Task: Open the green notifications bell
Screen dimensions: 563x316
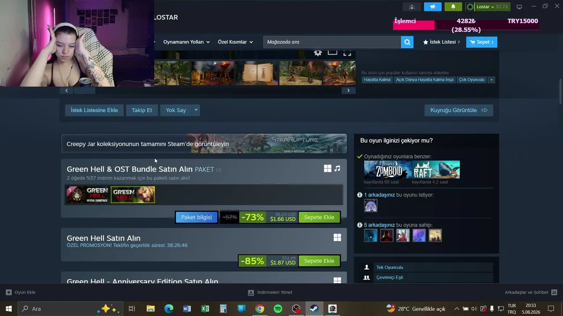Action: (453, 7)
